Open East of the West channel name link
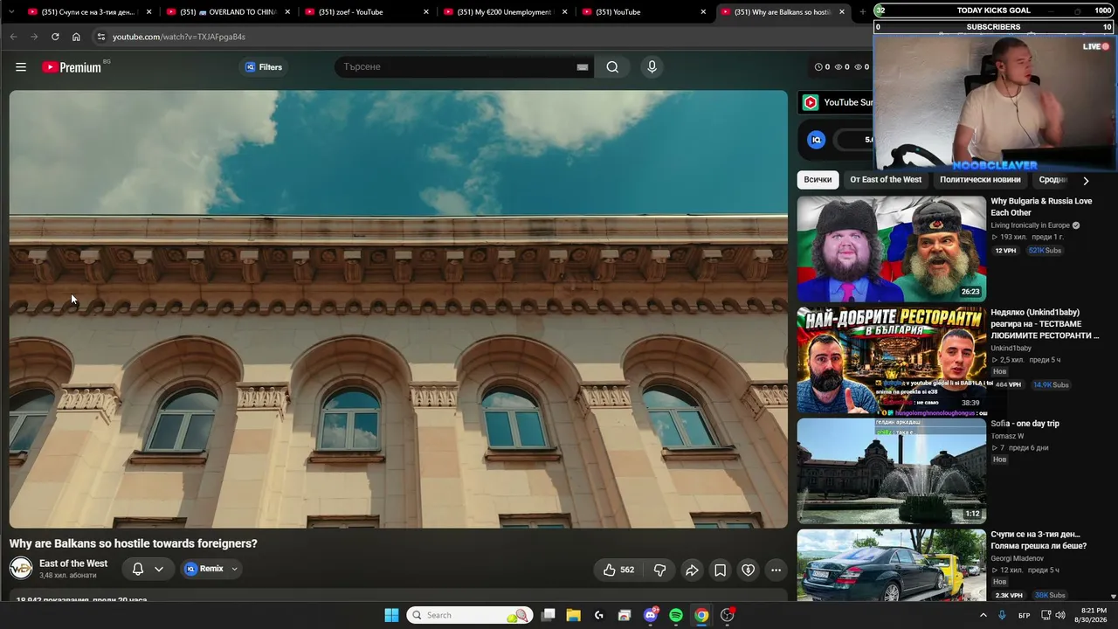 [73, 563]
